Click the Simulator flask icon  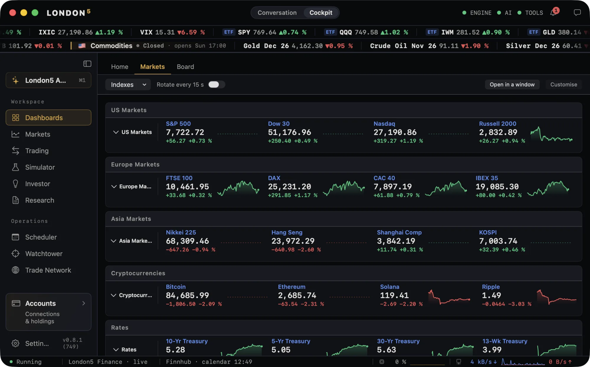(16, 167)
